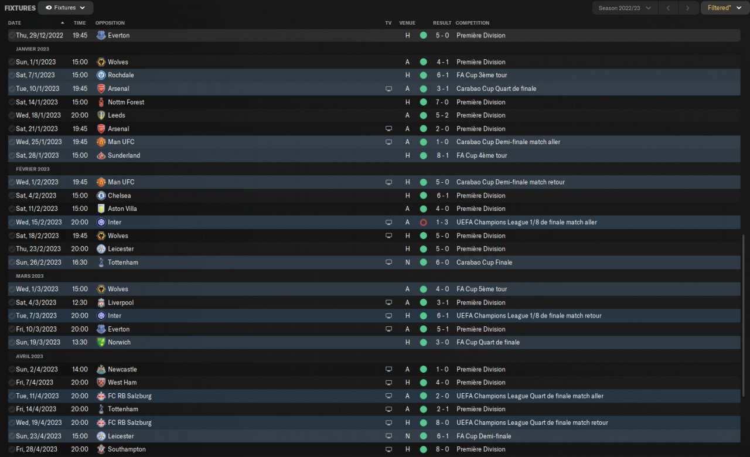The image size is (750, 457).
Task: Toggle the check circle beside Wed, 1/3/2023
Action: [12, 289]
